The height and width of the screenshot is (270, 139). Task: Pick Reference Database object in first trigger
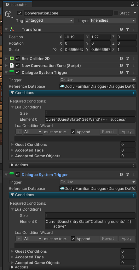133,86
